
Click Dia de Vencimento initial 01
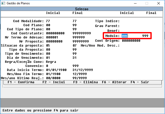[48, 58]
